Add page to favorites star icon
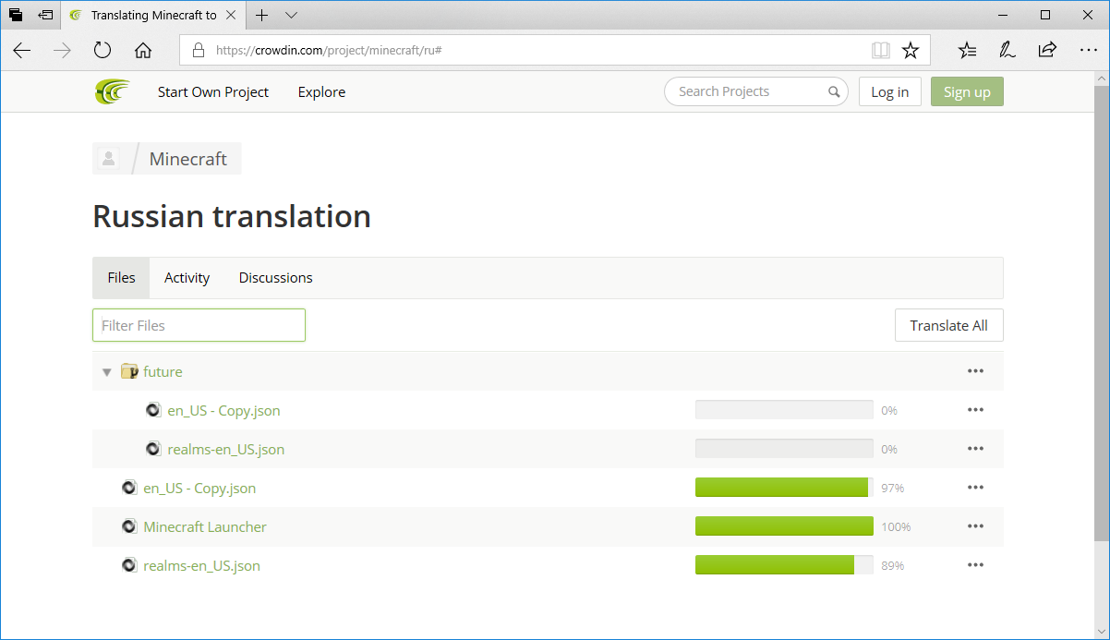Image resolution: width=1110 pixels, height=640 pixels. (x=911, y=51)
